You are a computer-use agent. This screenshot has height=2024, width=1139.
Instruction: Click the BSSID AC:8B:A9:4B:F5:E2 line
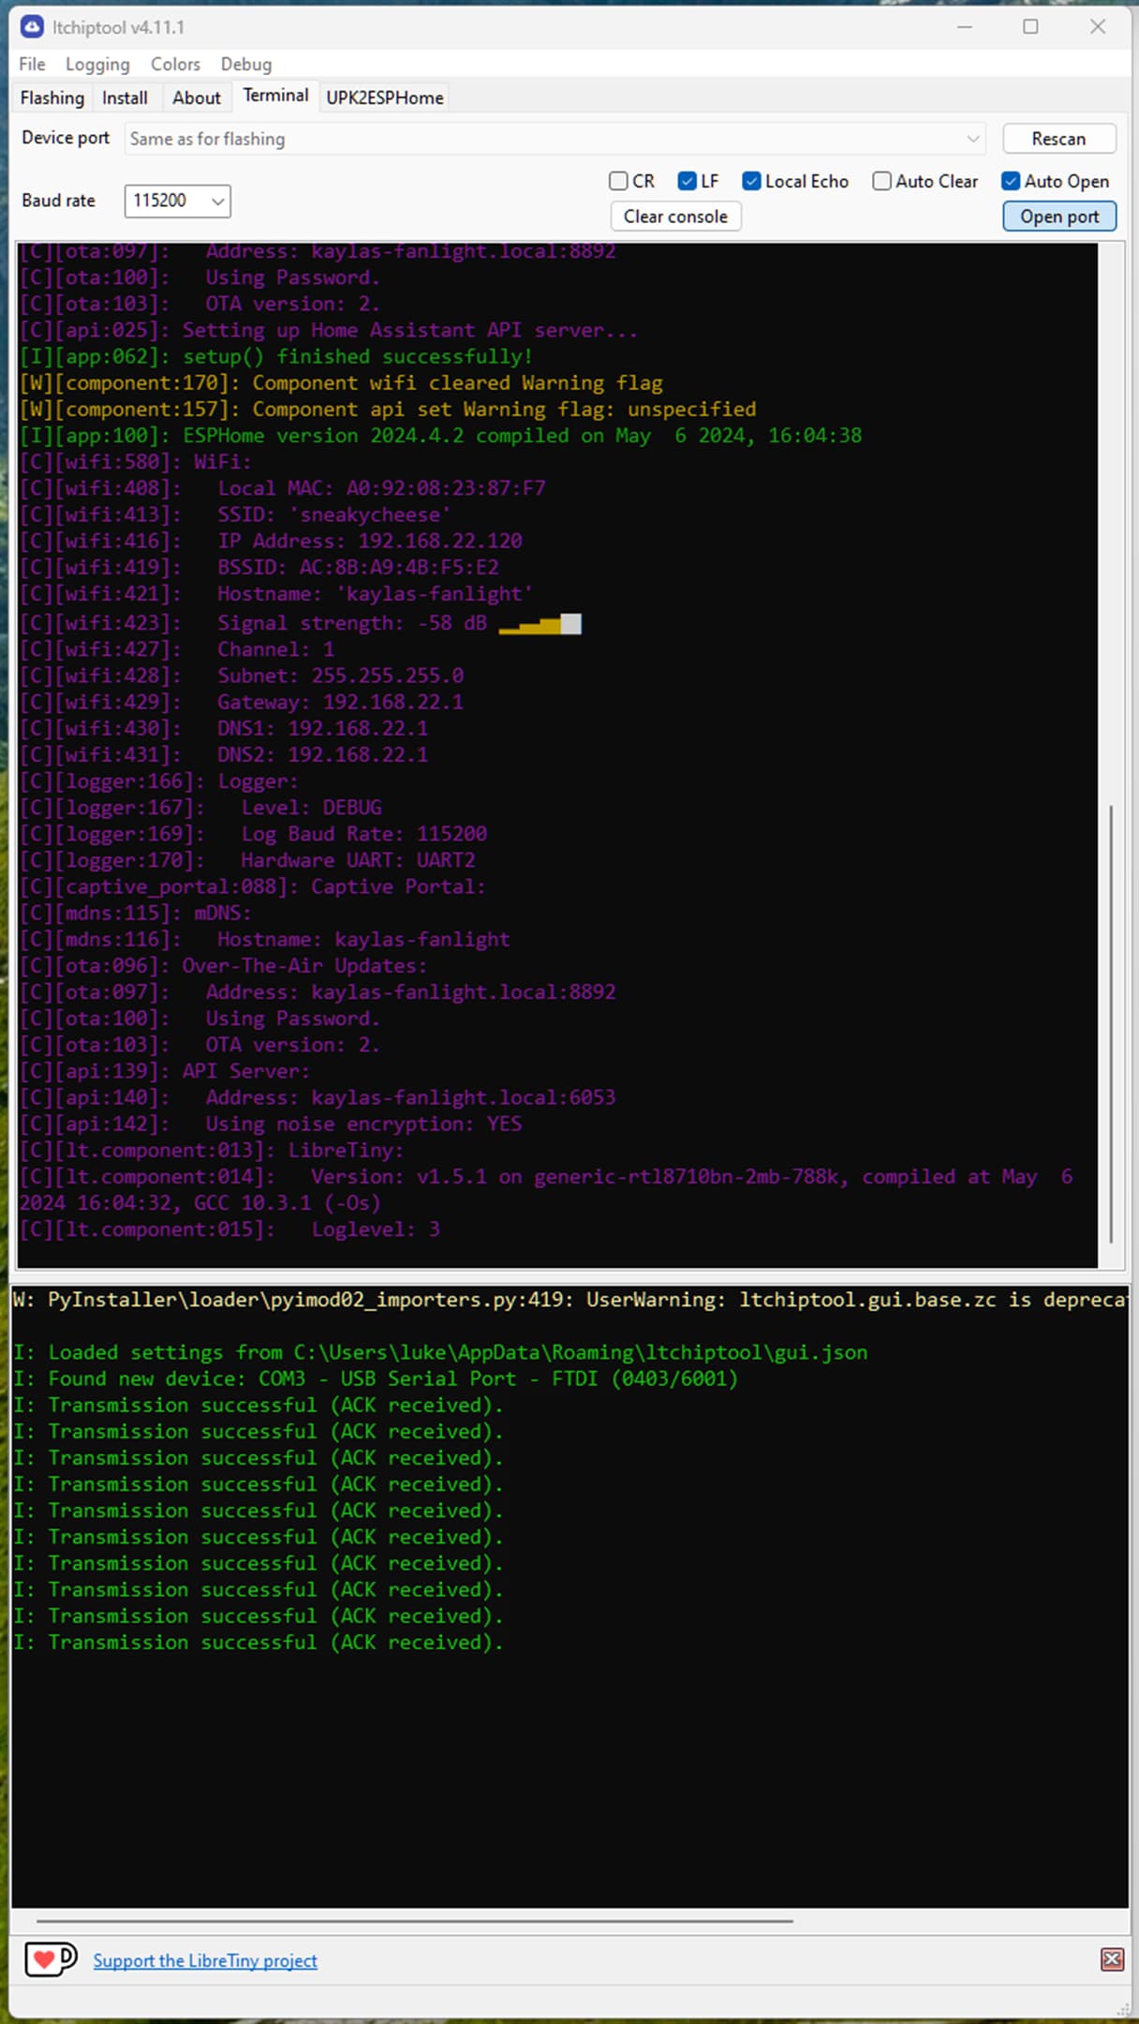[259, 567]
